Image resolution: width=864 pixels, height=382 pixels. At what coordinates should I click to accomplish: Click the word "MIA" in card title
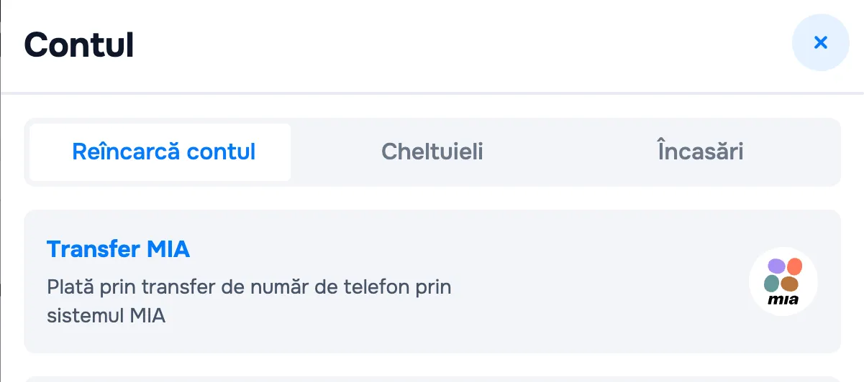click(168, 249)
